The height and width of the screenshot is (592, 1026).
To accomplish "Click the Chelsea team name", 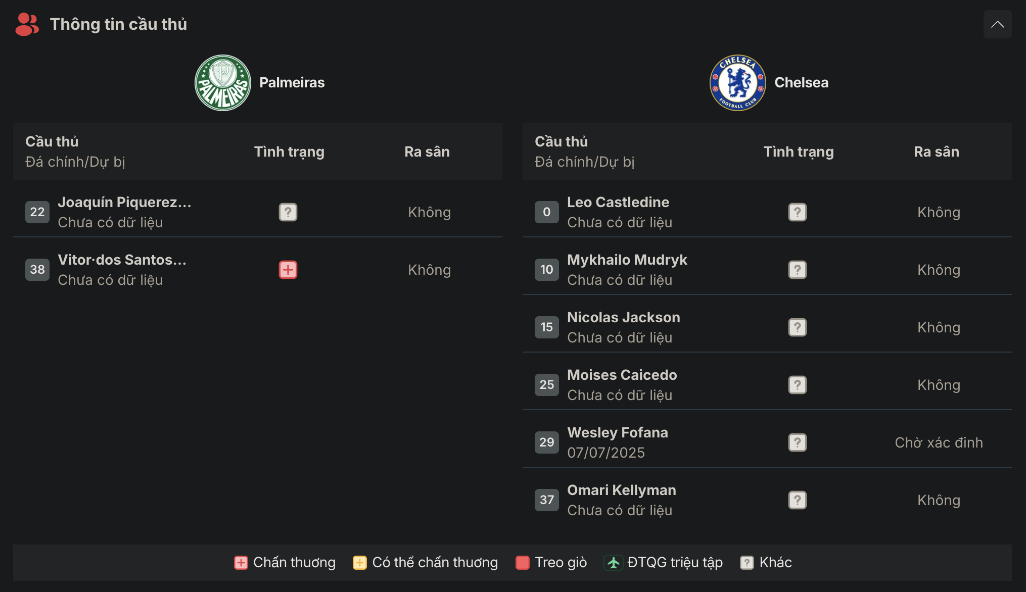I will point(802,83).
